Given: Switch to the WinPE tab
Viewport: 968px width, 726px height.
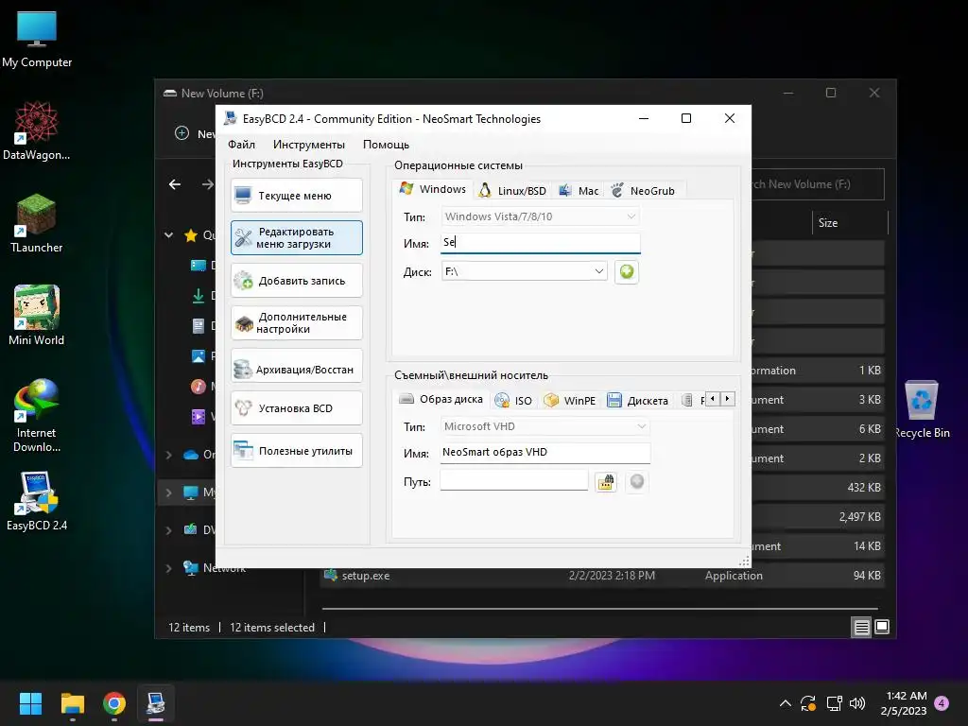Looking at the screenshot, I should (569, 401).
